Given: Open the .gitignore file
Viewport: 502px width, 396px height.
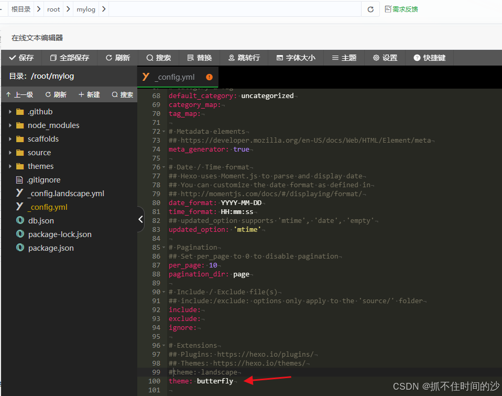Looking at the screenshot, I should pos(43,180).
